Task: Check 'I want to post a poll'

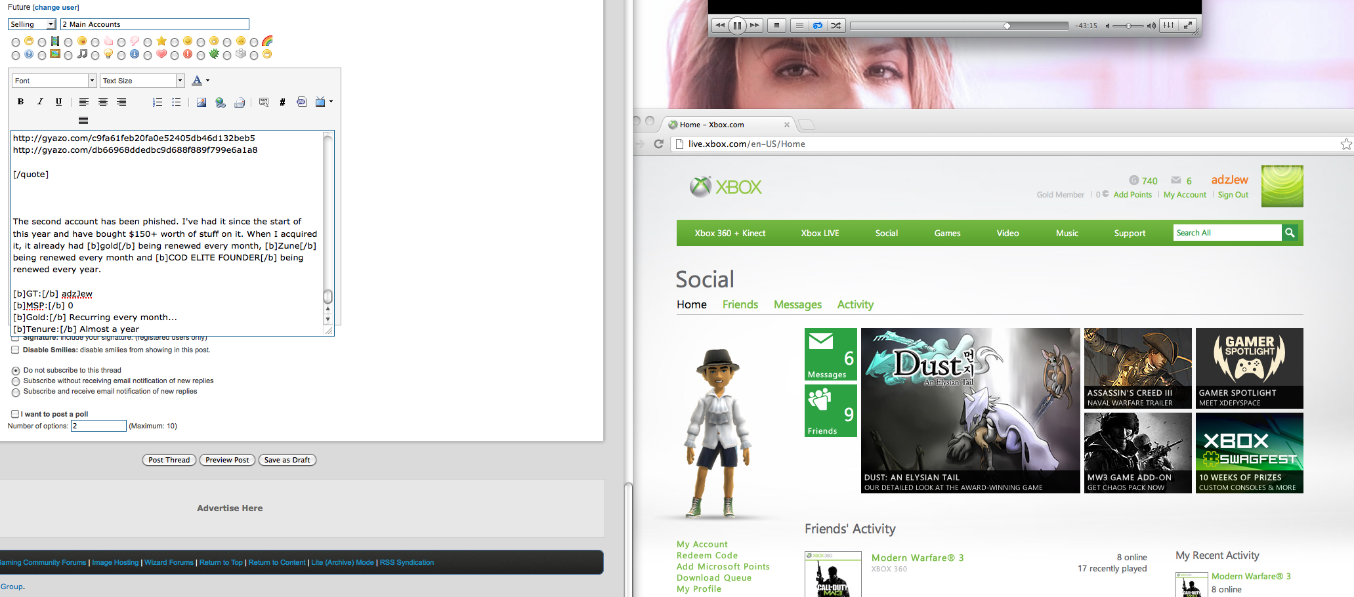Action: click(15, 414)
